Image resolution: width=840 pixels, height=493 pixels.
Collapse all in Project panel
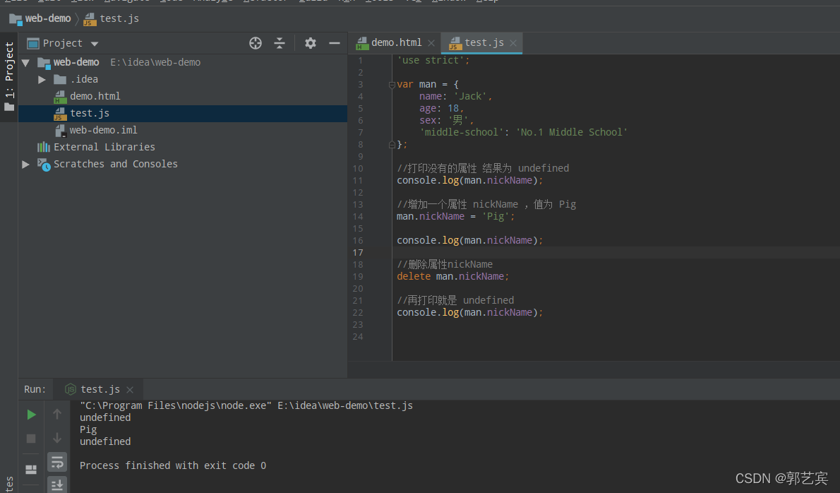click(280, 43)
